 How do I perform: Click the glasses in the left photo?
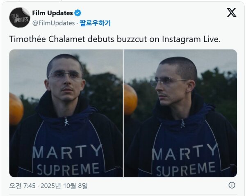[65, 75]
